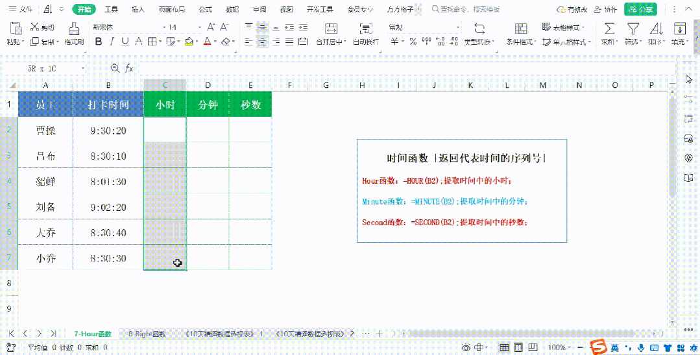
Task: Toggle vertical middle alignment
Action: click(263, 27)
